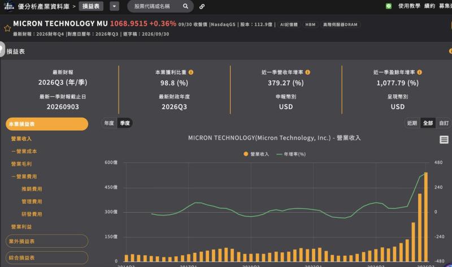Select 一營業成本 in the sidebar
Viewport: 452px width, 267px height.
click(x=24, y=151)
